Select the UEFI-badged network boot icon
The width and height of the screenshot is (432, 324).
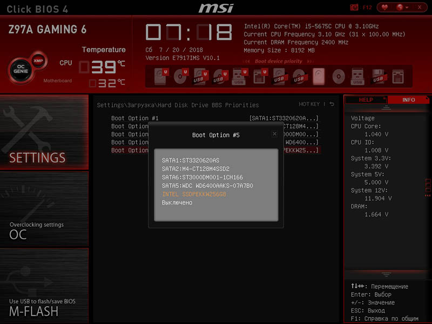(x=260, y=76)
